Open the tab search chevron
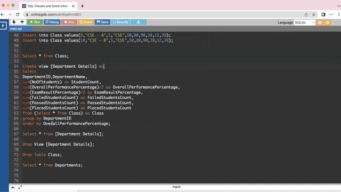This screenshot has height=192, width=341. pos(339,6)
